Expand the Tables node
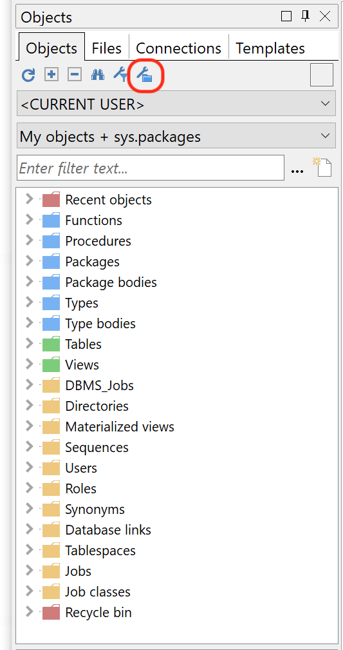The image size is (343, 650). click(29, 344)
